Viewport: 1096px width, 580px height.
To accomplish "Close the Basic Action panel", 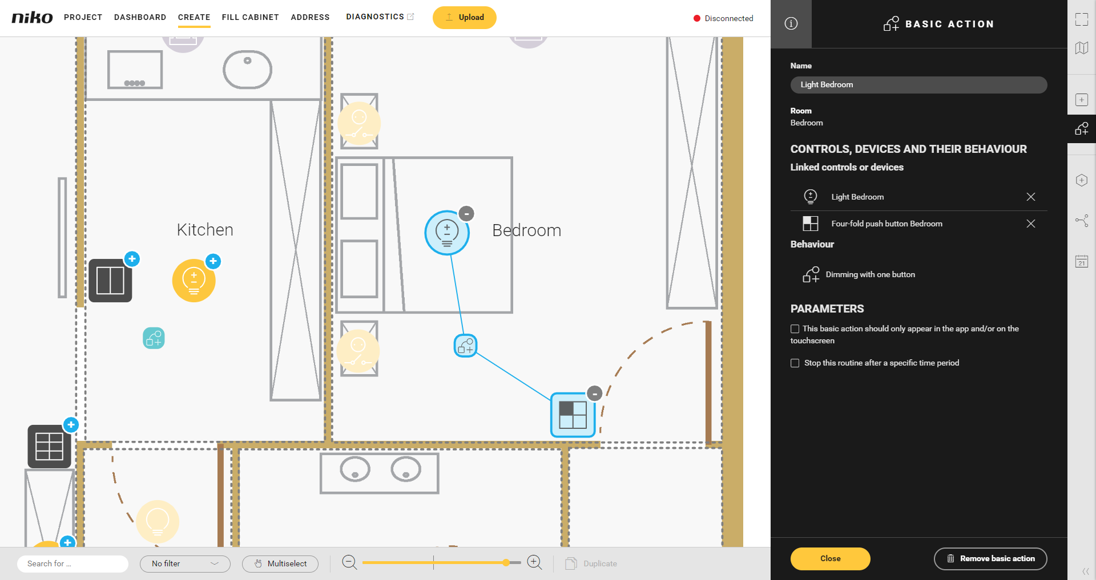I will coord(831,559).
